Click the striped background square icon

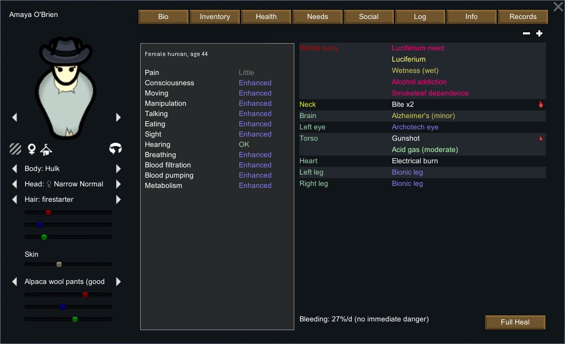click(15, 149)
